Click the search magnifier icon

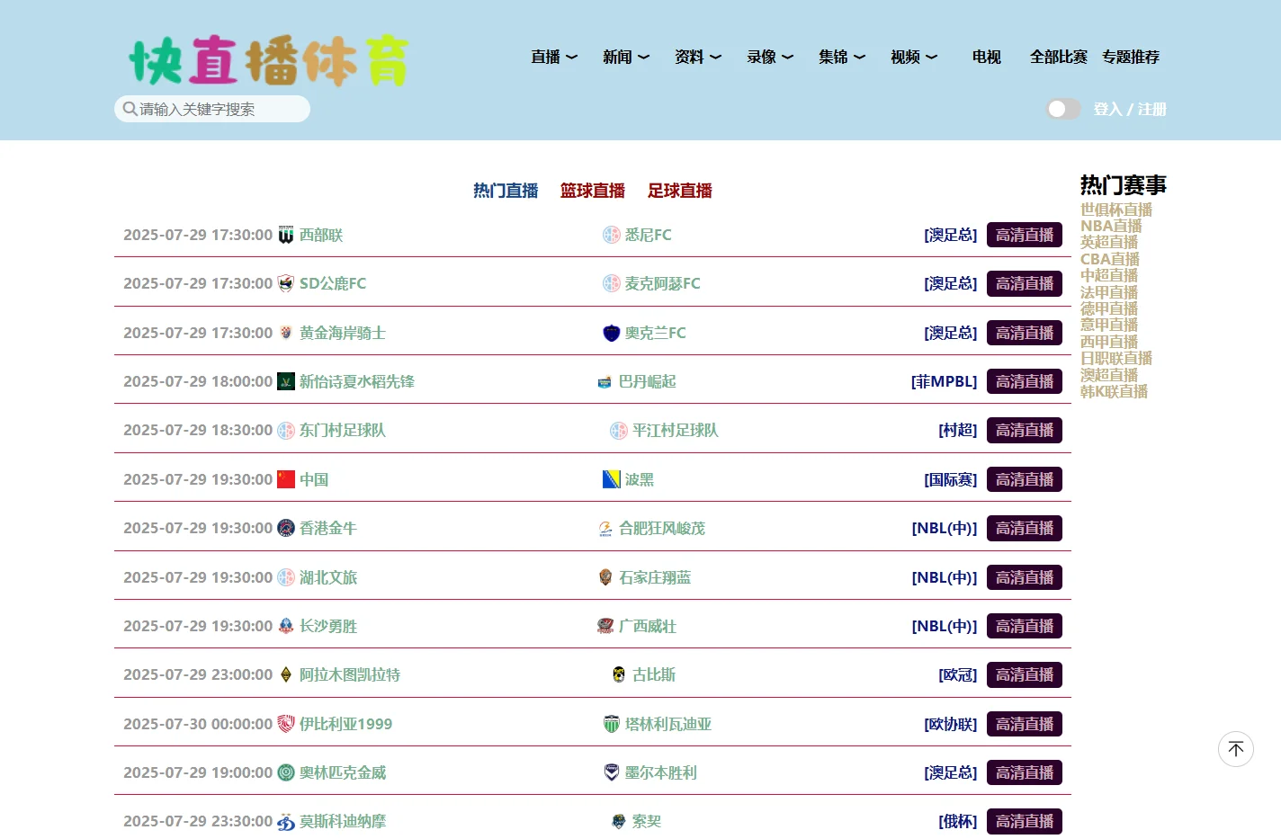tap(130, 109)
